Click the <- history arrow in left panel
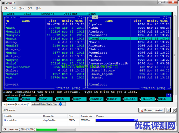This screenshot has height=133, width=179. click(x=7, y=17)
